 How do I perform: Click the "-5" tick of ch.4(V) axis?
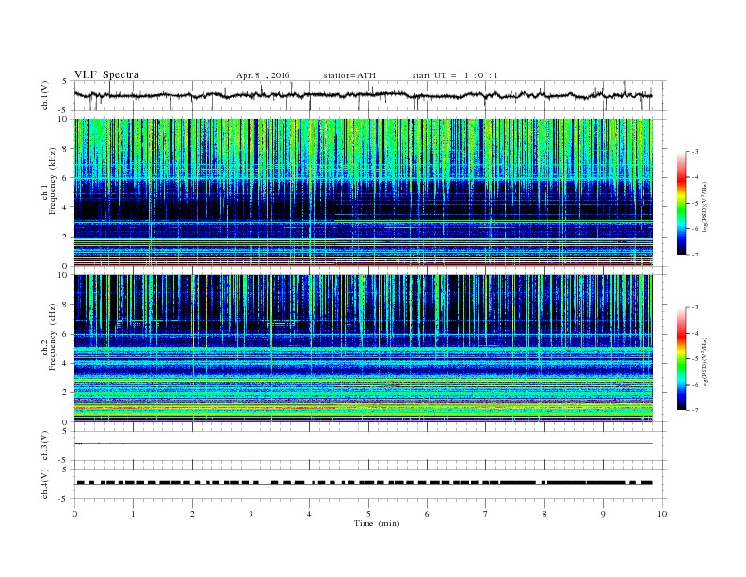(64, 499)
